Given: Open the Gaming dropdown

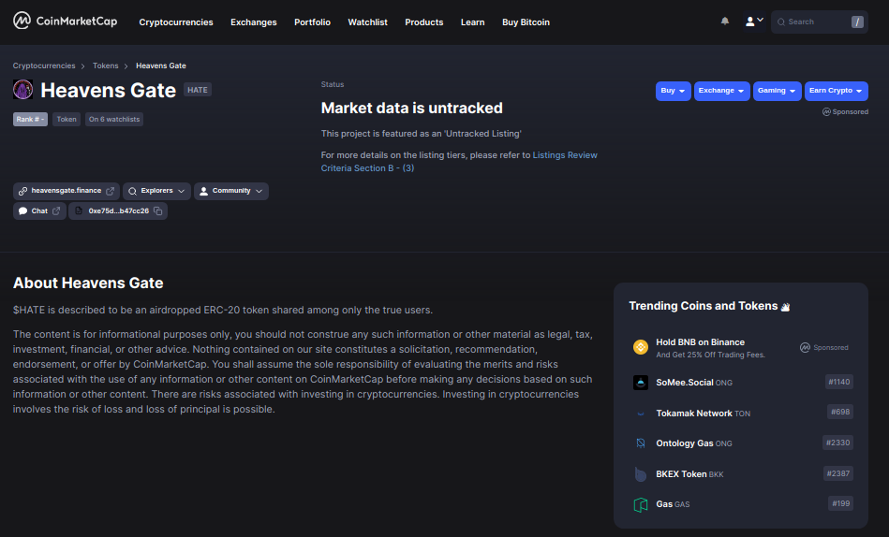Looking at the screenshot, I should [777, 91].
